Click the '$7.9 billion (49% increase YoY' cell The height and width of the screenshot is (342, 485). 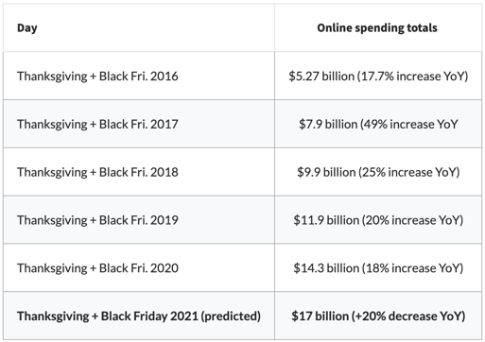click(378, 124)
